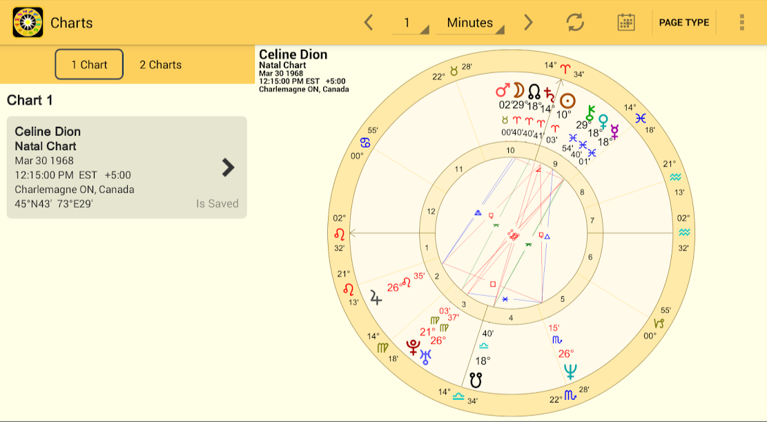Click the Cancer sign on outer ring
The width and height of the screenshot is (767, 422).
point(365,143)
